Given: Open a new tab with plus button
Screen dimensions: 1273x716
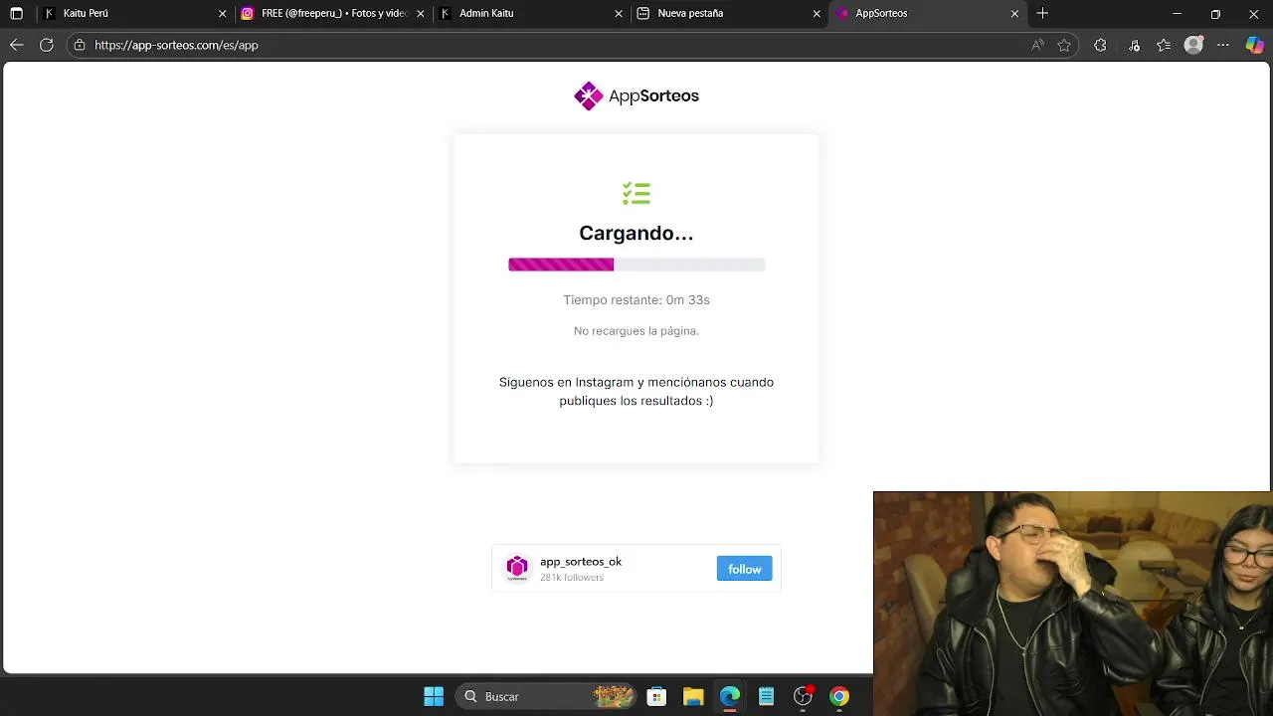Looking at the screenshot, I should tap(1042, 13).
